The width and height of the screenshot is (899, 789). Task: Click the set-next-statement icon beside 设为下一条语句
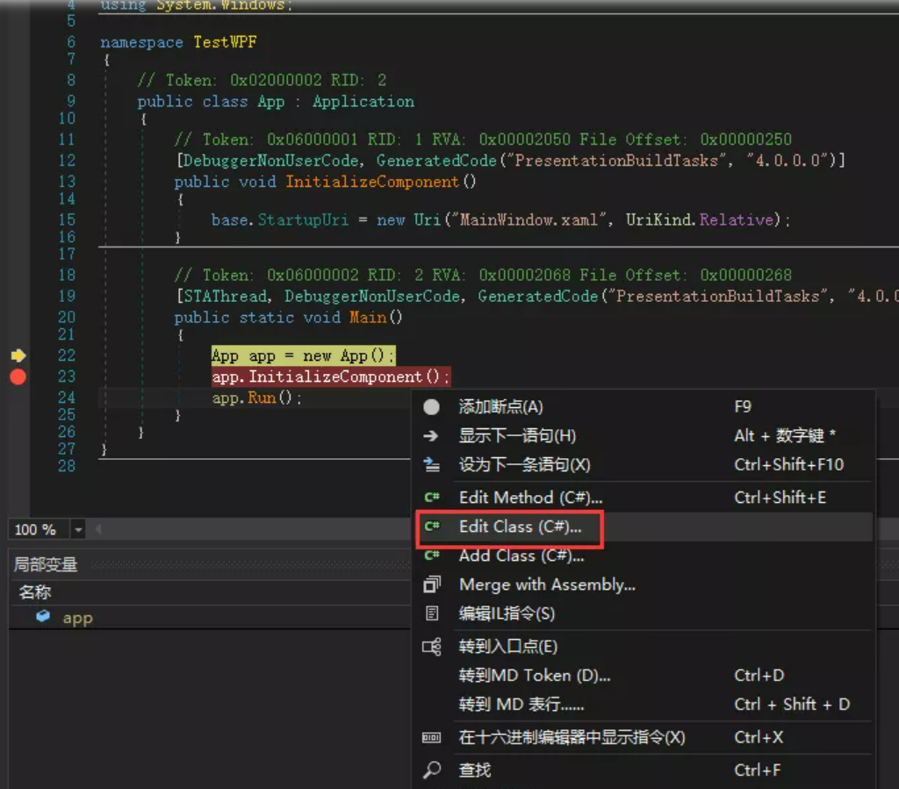click(431, 466)
